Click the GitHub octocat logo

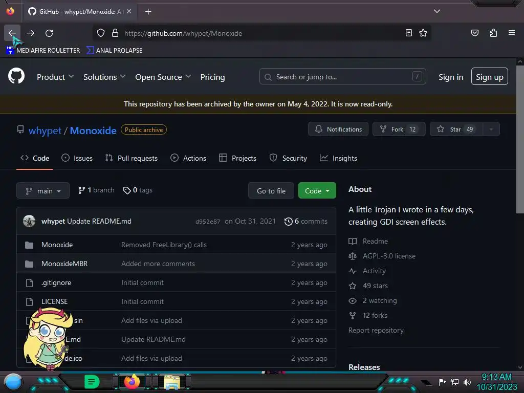pos(16,76)
